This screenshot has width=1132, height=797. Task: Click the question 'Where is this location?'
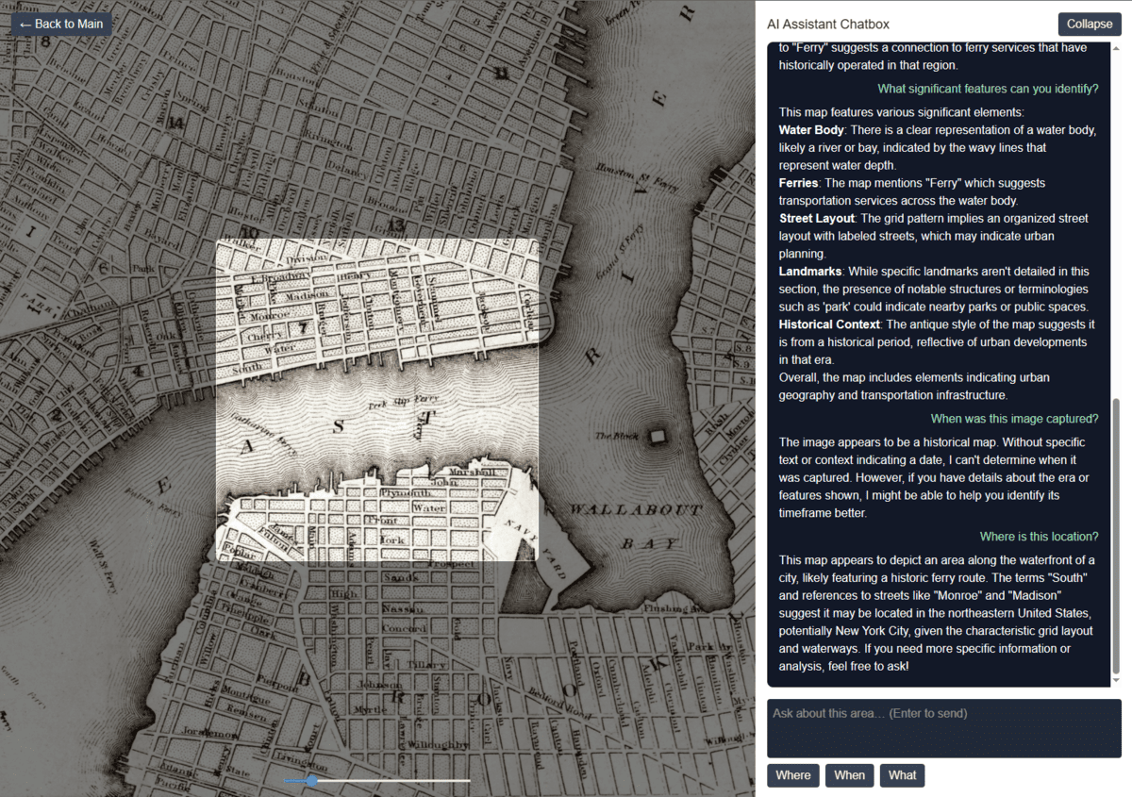point(1039,536)
